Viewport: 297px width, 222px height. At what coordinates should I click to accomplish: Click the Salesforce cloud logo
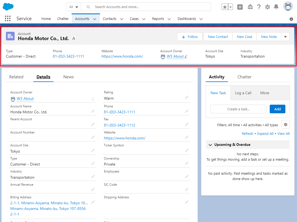click(8, 7)
